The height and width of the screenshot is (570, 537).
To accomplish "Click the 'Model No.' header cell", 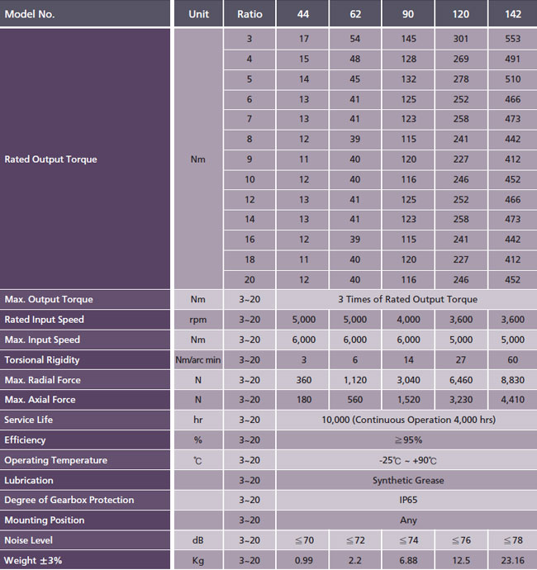I will (85, 13).
